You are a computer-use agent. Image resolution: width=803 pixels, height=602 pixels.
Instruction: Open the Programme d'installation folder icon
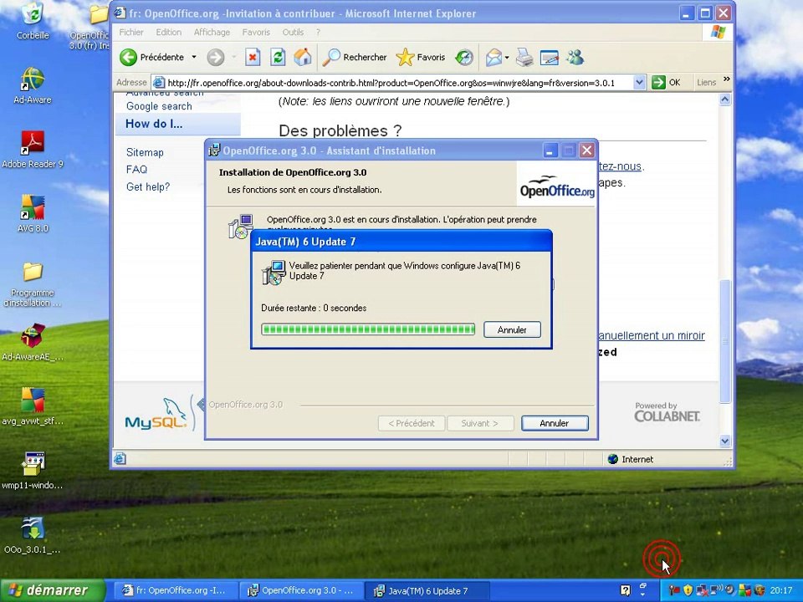[33, 284]
